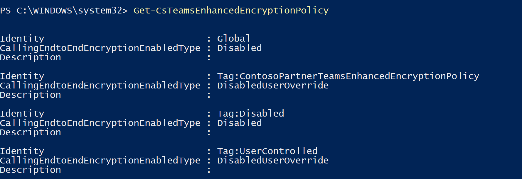Click the Global identity value

click(233, 38)
